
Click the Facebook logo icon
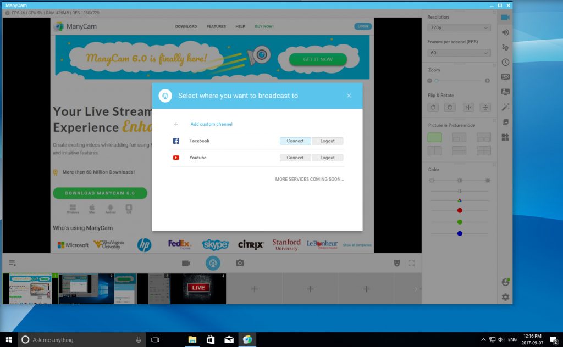[x=176, y=141]
